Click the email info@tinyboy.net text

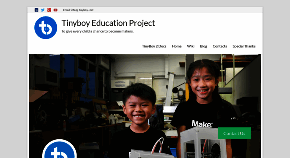click(78, 10)
